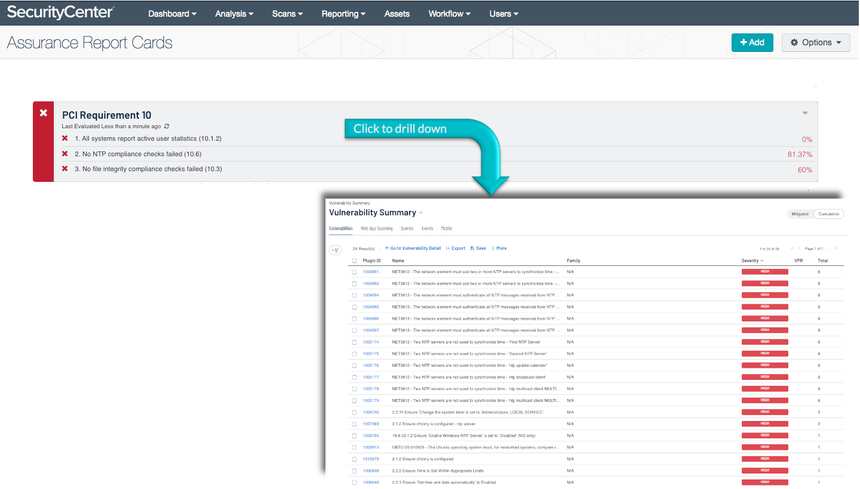This screenshot has height=489, width=860.
Task: Check the box for plugin 1005177
Action: coord(354,377)
